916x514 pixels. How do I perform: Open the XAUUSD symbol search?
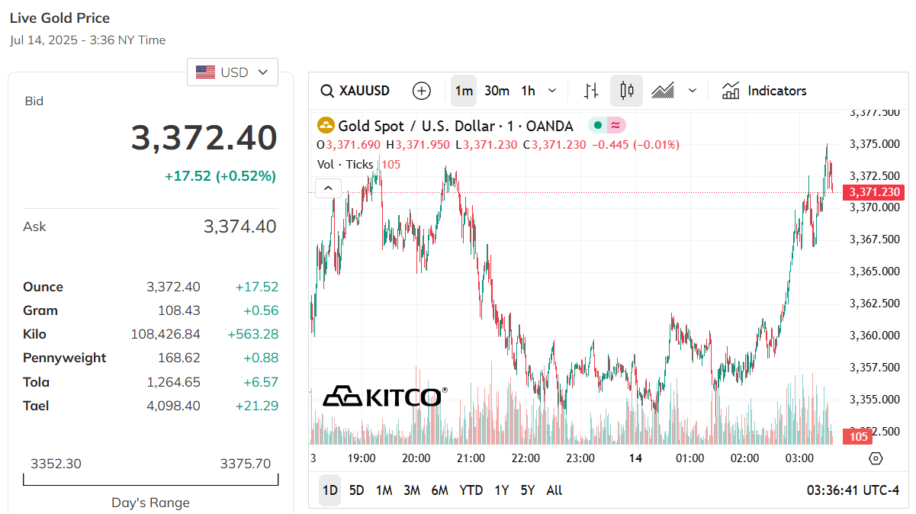355,91
